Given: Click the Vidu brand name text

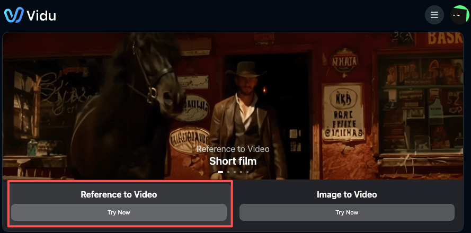Looking at the screenshot, I should (x=41, y=15).
